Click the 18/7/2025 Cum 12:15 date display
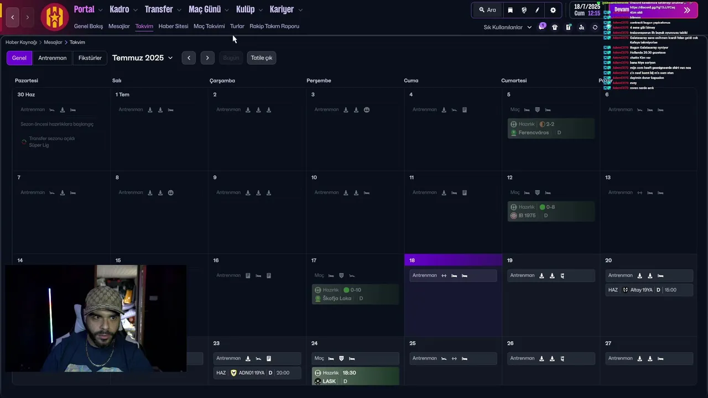This screenshot has height=398, width=708. pos(587,10)
